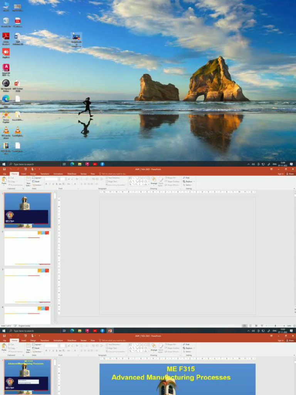Expand Layout dropdown in the blank-slide PowerPoint window
The image size is (296, 395).
(x=38, y=177)
